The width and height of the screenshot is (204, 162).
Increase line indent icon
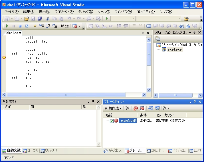point(126,26)
